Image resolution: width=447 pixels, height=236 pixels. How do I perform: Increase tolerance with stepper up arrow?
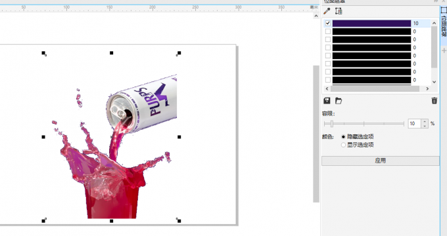[x=425, y=121]
